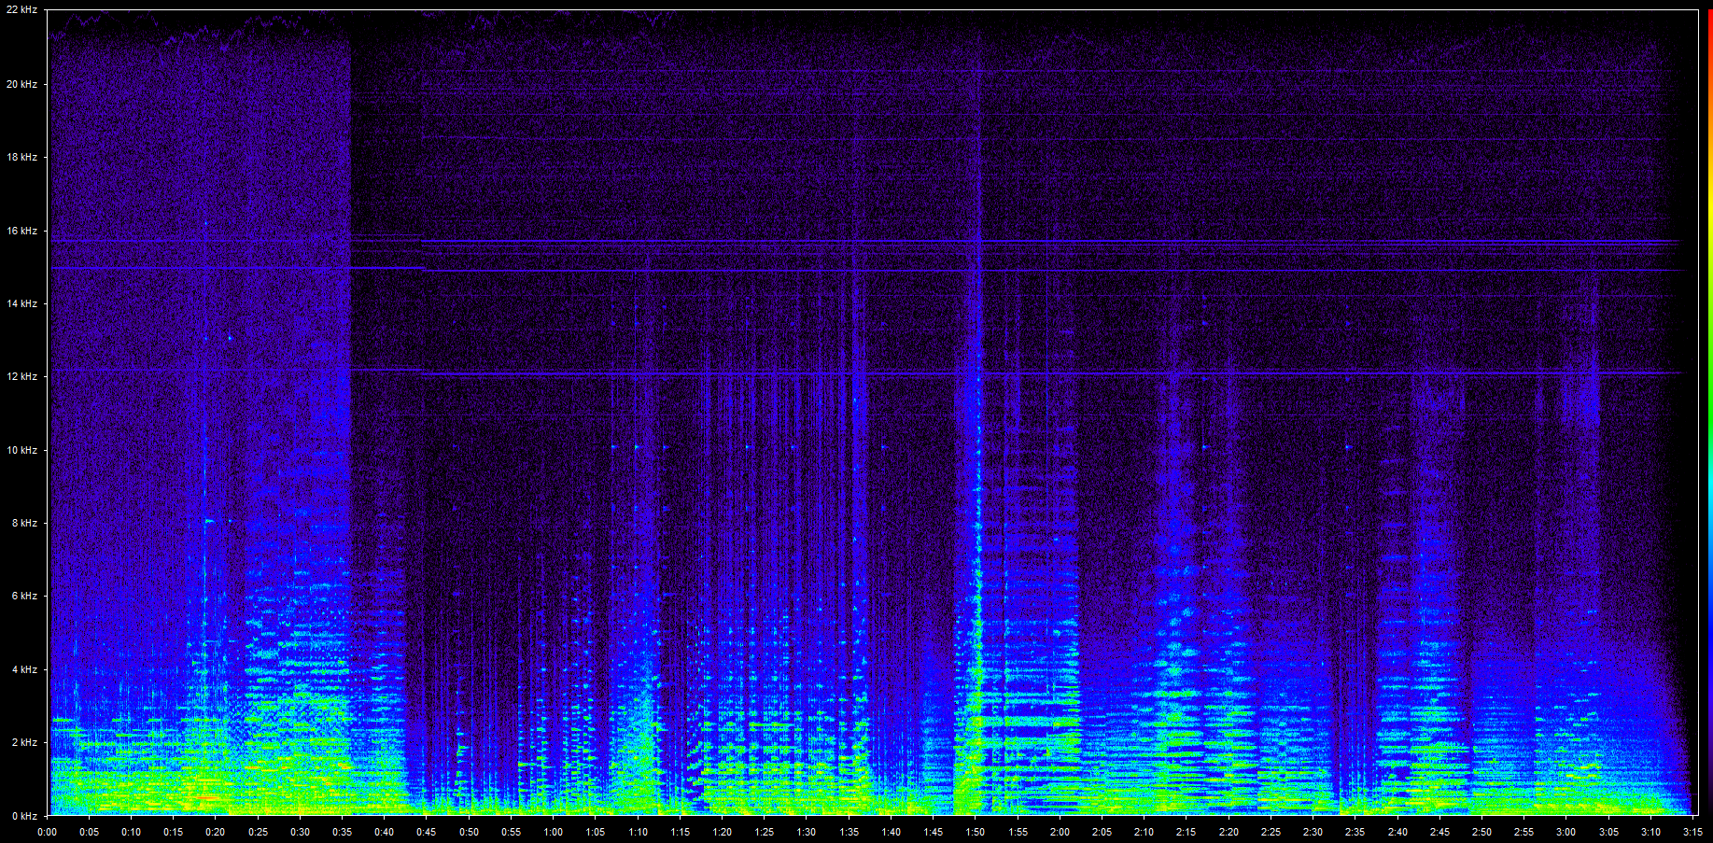This screenshot has width=1713, height=843.
Task: Click the 4 kHz frequency label
Action: tap(24, 669)
